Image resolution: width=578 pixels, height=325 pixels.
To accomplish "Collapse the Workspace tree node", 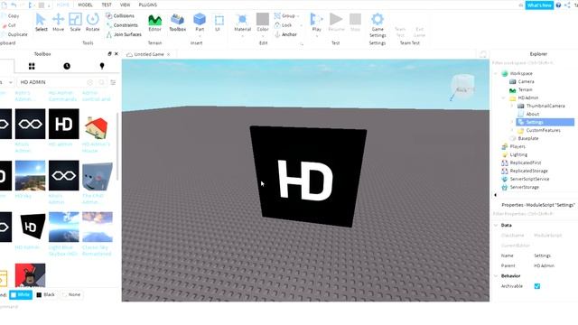I will [496, 73].
